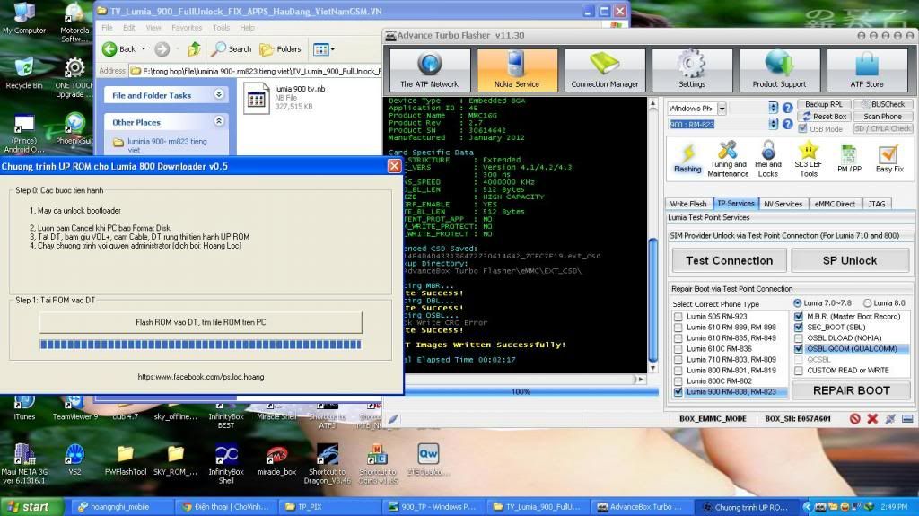The image size is (919, 516).
Task: Open the Easy Fix section
Action: tap(889, 158)
